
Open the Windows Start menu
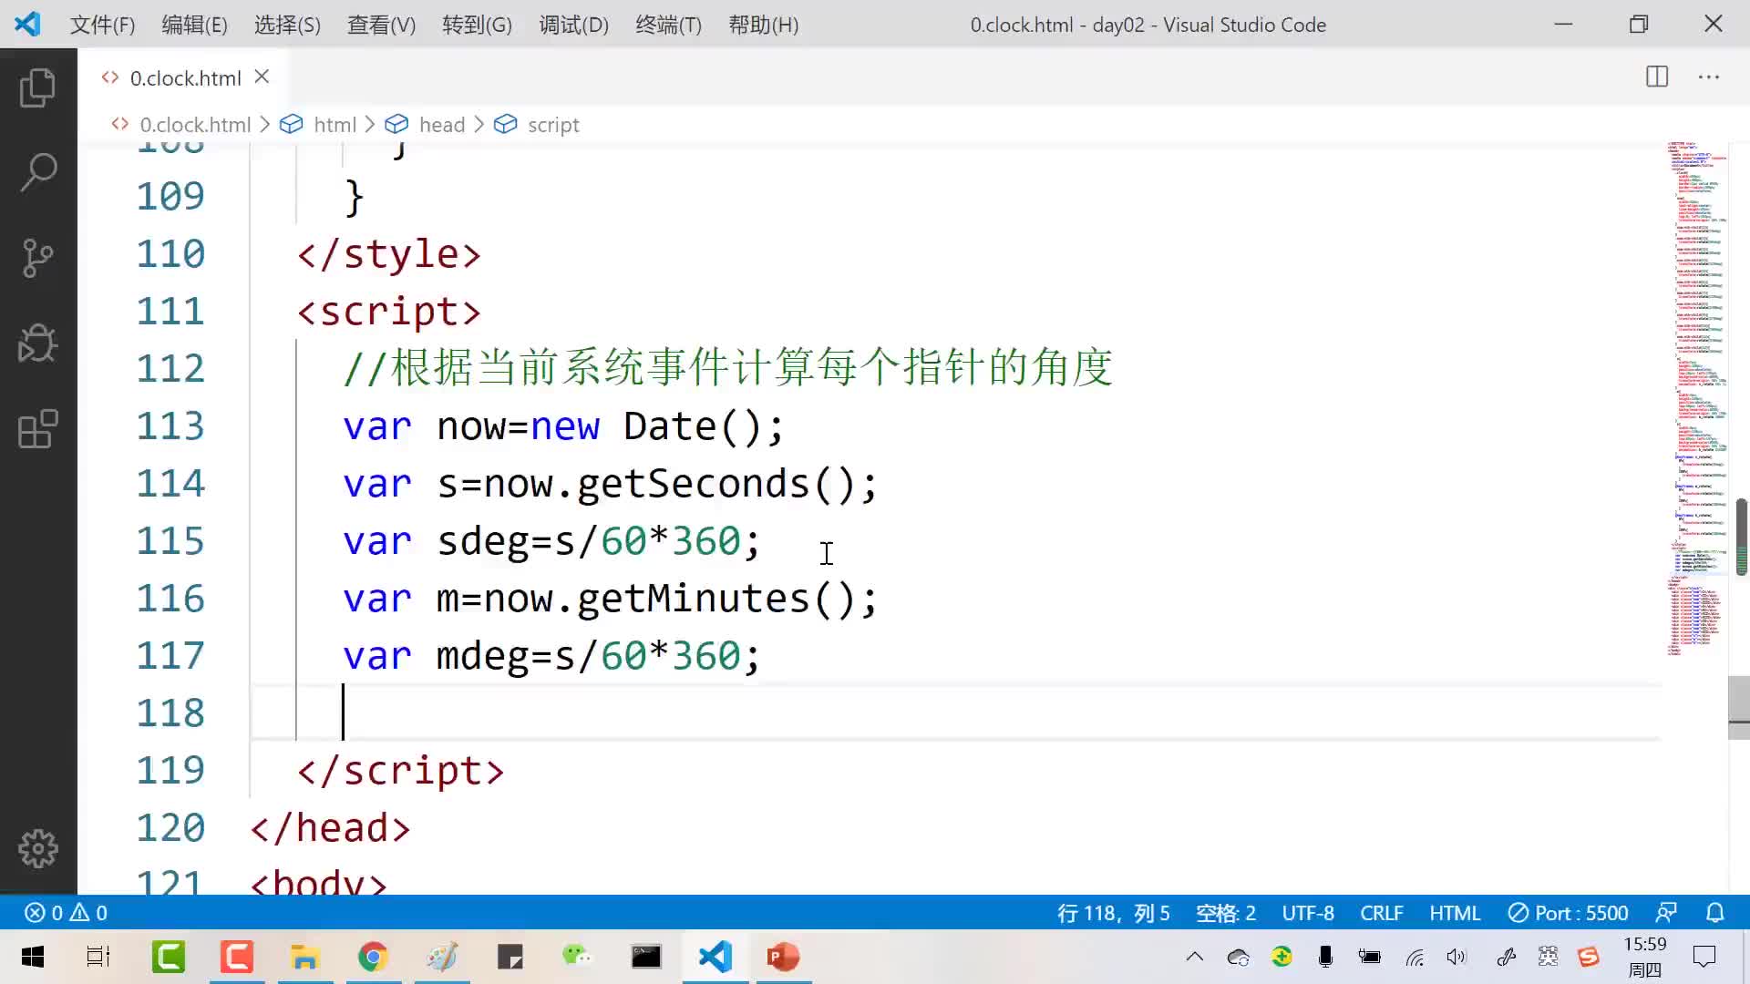[x=33, y=957]
